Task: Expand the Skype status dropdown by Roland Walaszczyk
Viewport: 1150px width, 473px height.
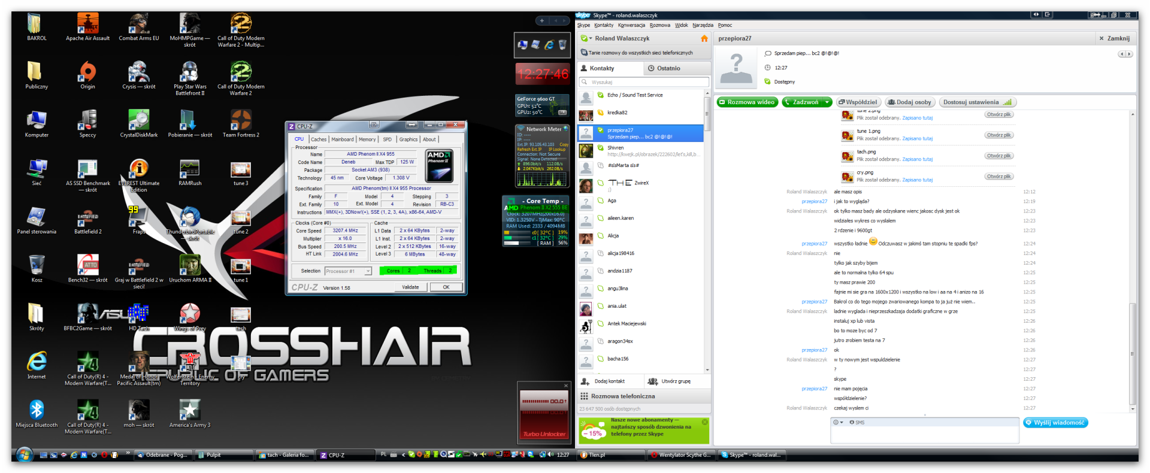Action: pos(591,39)
